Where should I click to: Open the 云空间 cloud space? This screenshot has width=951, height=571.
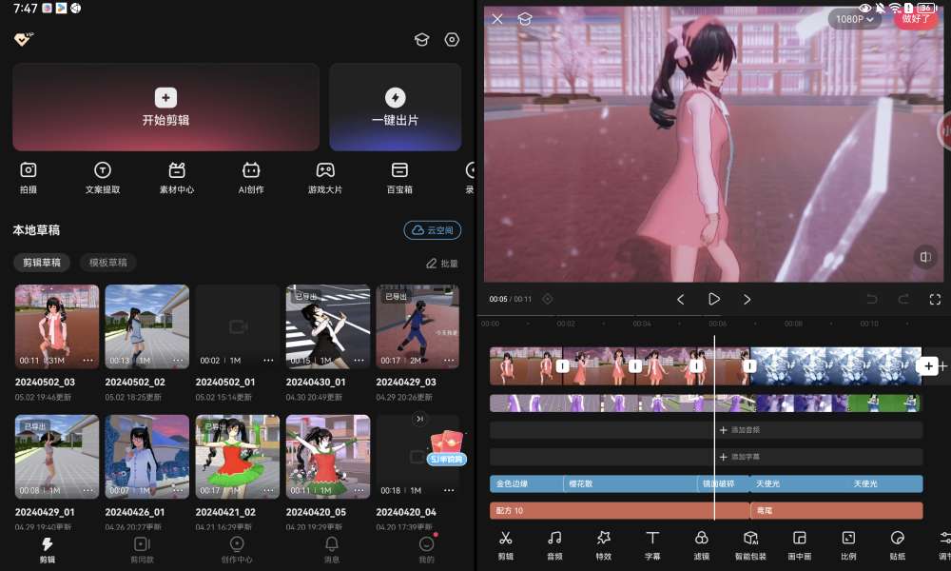[433, 230]
